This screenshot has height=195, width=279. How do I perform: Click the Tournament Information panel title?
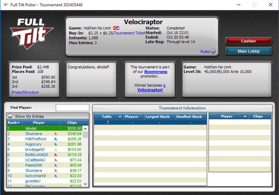tap(182, 108)
